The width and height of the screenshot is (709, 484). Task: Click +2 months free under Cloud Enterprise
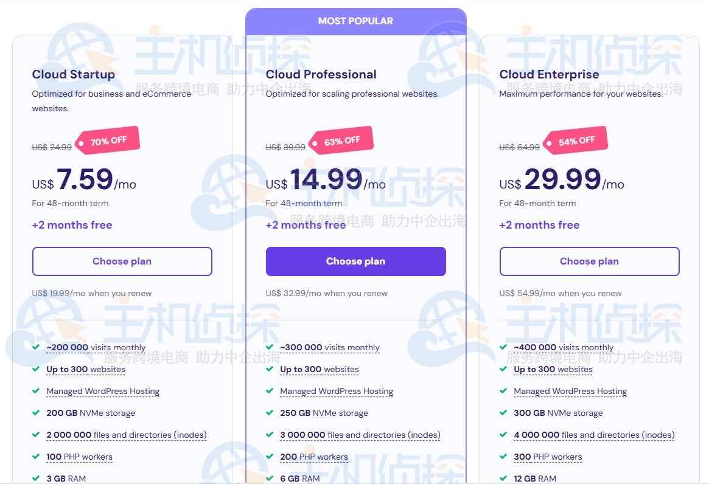pos(539,224)
